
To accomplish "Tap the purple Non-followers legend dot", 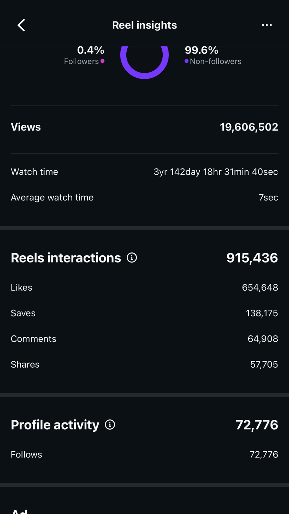I will [x=187, y=61].
